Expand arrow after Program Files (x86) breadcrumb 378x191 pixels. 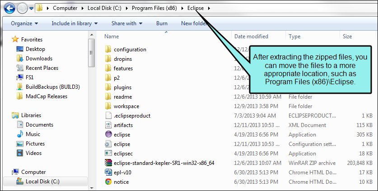(182, 9)
